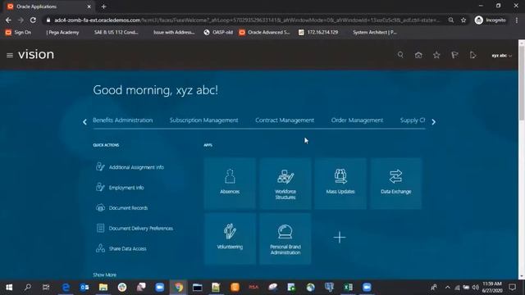The height and width of the screenshot is (295, 525).
Task: Click zoom magnifier icon in address bar
Action: pyautogui.click(x=451, y=20)
